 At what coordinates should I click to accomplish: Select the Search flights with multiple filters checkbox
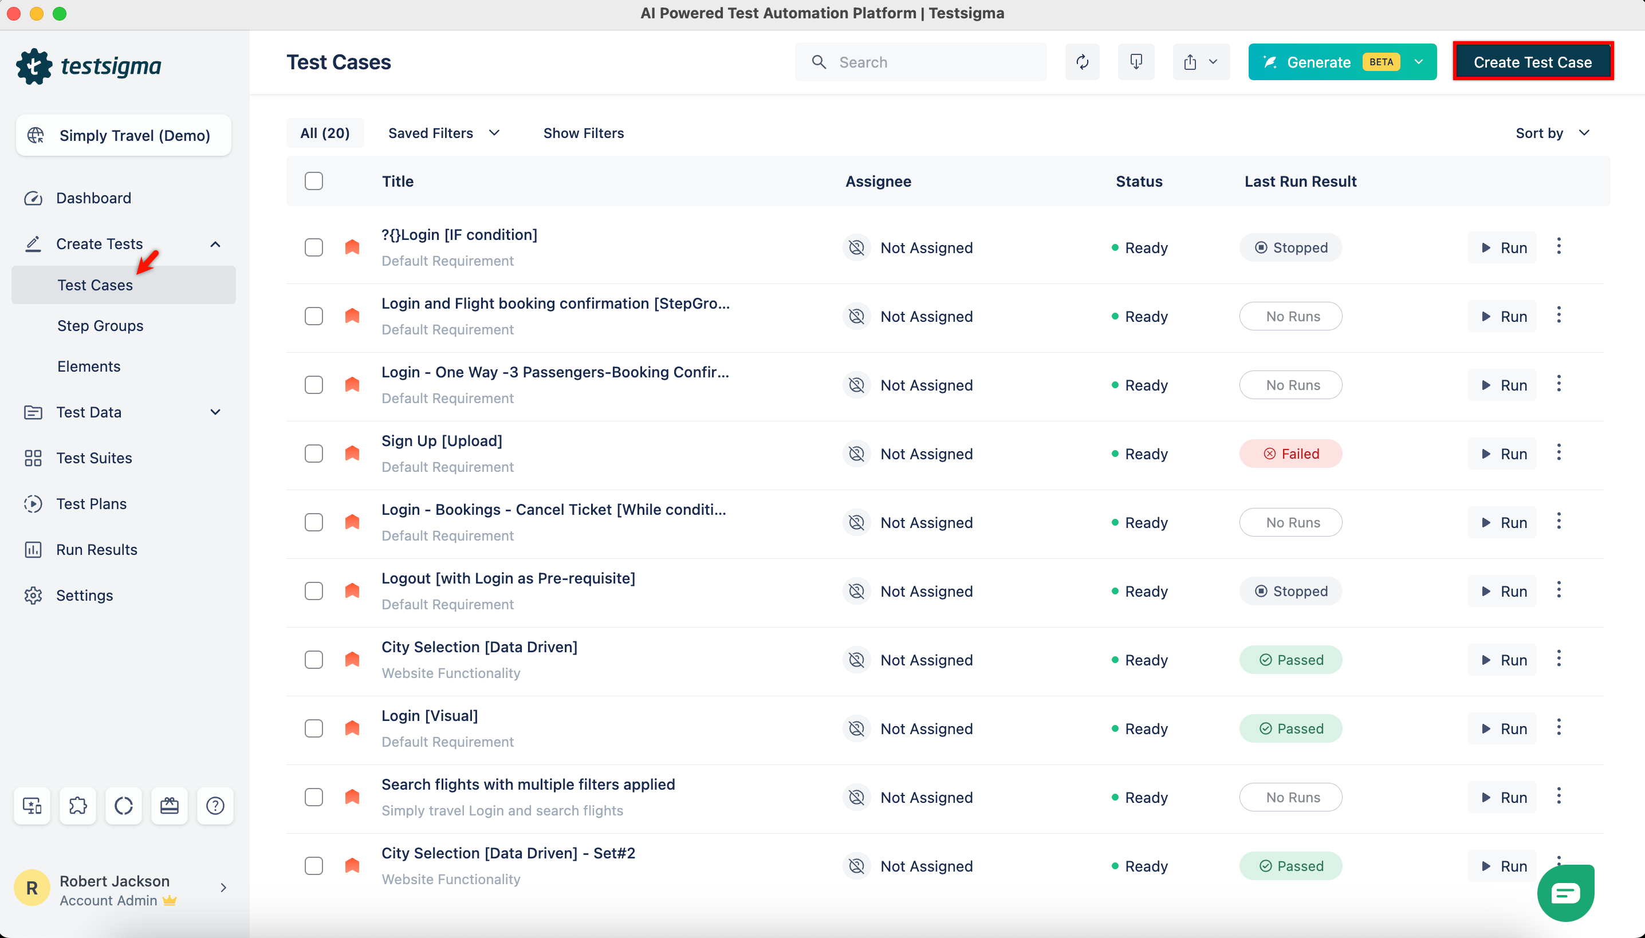point(314,797)
